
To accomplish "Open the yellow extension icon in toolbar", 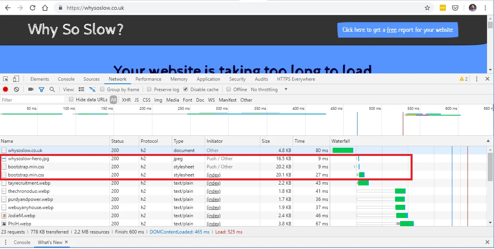I will [443, 8].
